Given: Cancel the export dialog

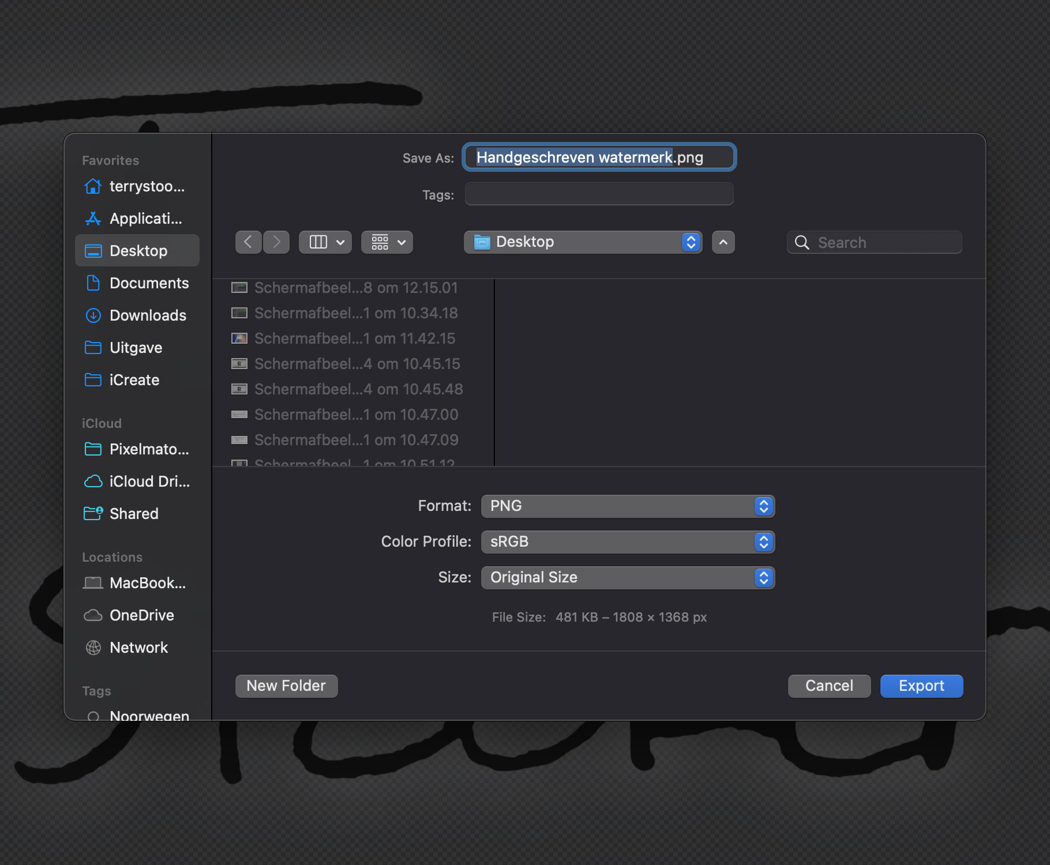Looking at the screenshot, I should (829, 686).
